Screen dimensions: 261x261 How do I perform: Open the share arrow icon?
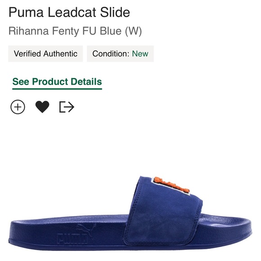(67, 107)
